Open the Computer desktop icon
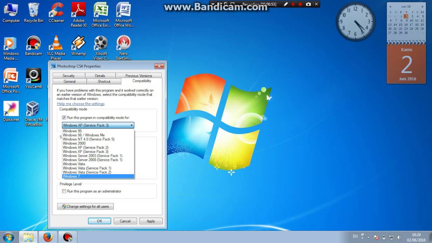This screenshot has height=243, width=432. click(x=11, y=13)
